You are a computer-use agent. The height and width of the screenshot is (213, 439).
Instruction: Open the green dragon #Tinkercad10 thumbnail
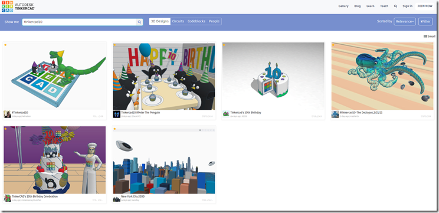tap(55, 76)
